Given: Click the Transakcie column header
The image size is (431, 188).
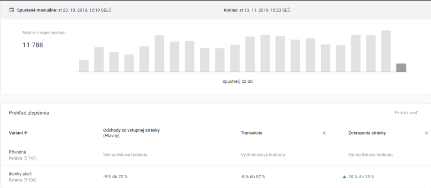Looking at the screenshot, I should click(251, 133).
